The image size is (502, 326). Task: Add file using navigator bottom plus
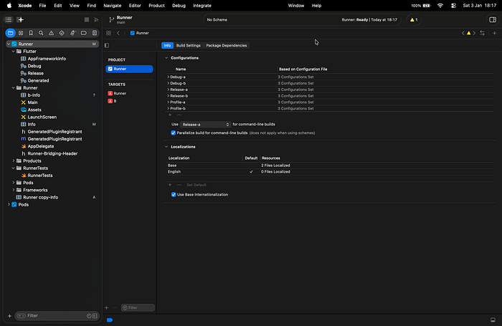[x=9, y=316]
